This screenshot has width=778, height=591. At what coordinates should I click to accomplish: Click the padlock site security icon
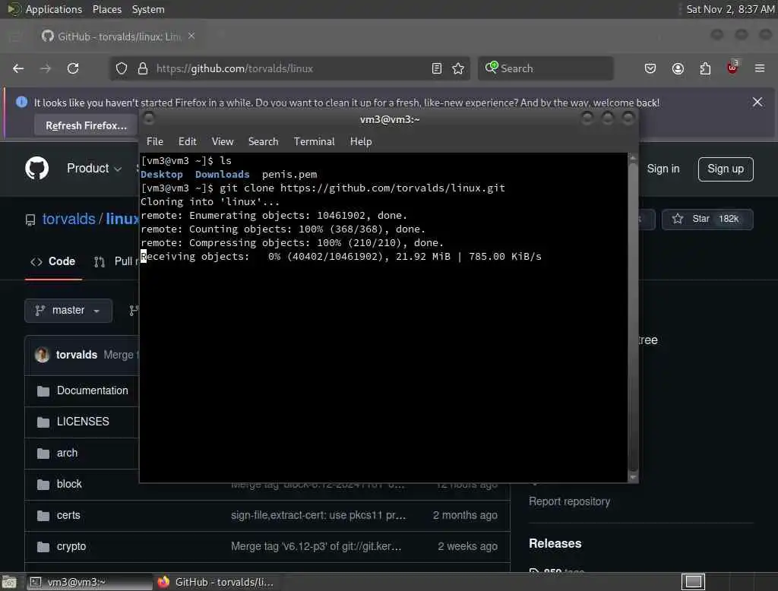[143, 68]
